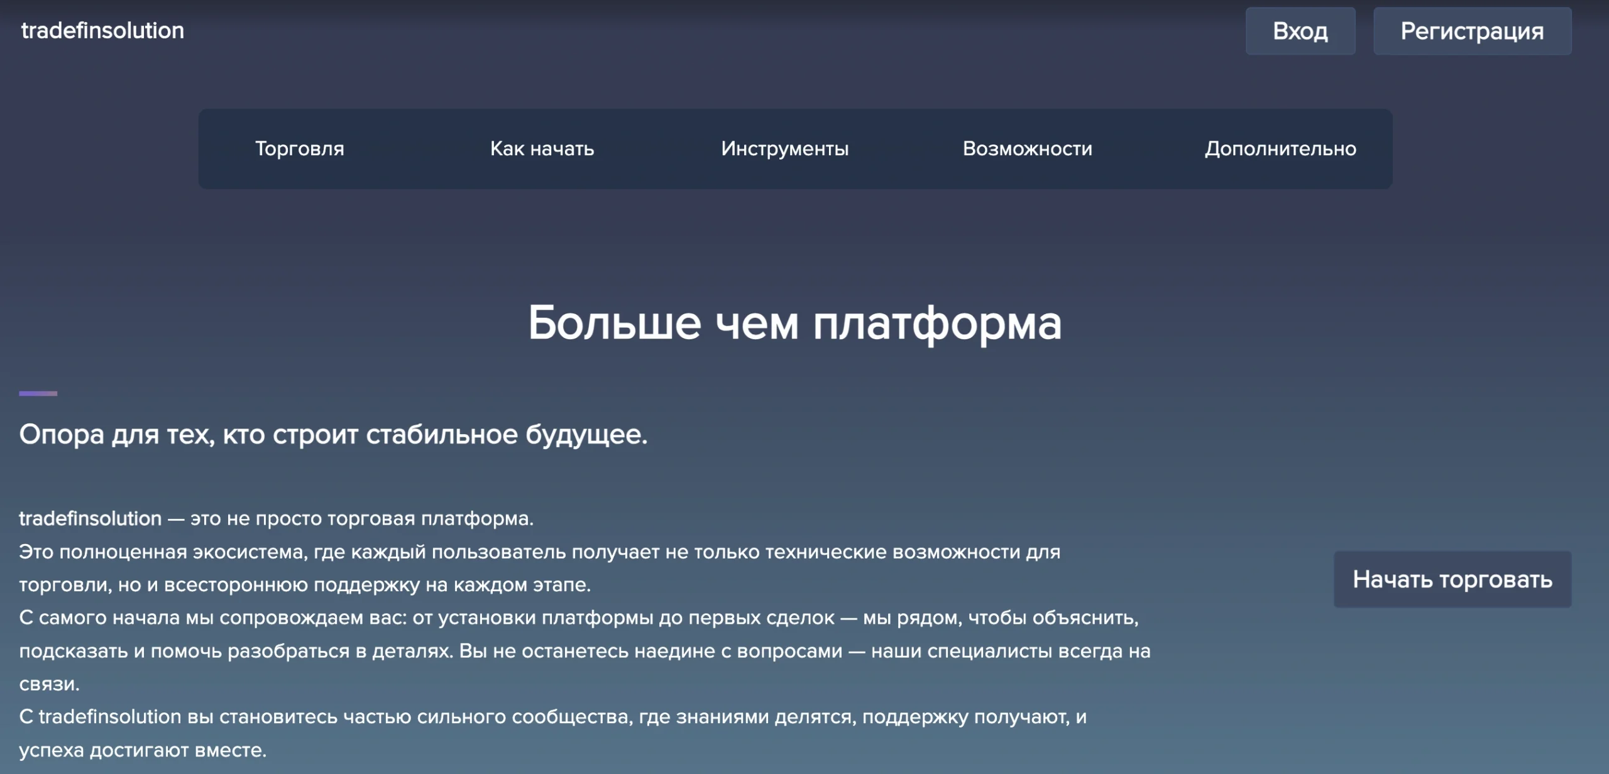This screenshot has height=774, width=1609.
Task: Click the text 'успеха достигают вместе'
Action: click(143, 749)
